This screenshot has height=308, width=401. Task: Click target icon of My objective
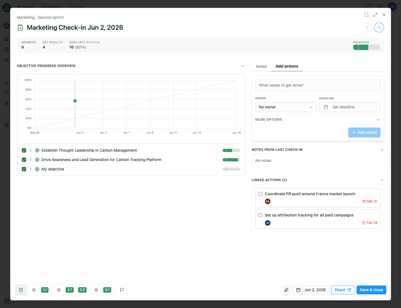(37, 169)
